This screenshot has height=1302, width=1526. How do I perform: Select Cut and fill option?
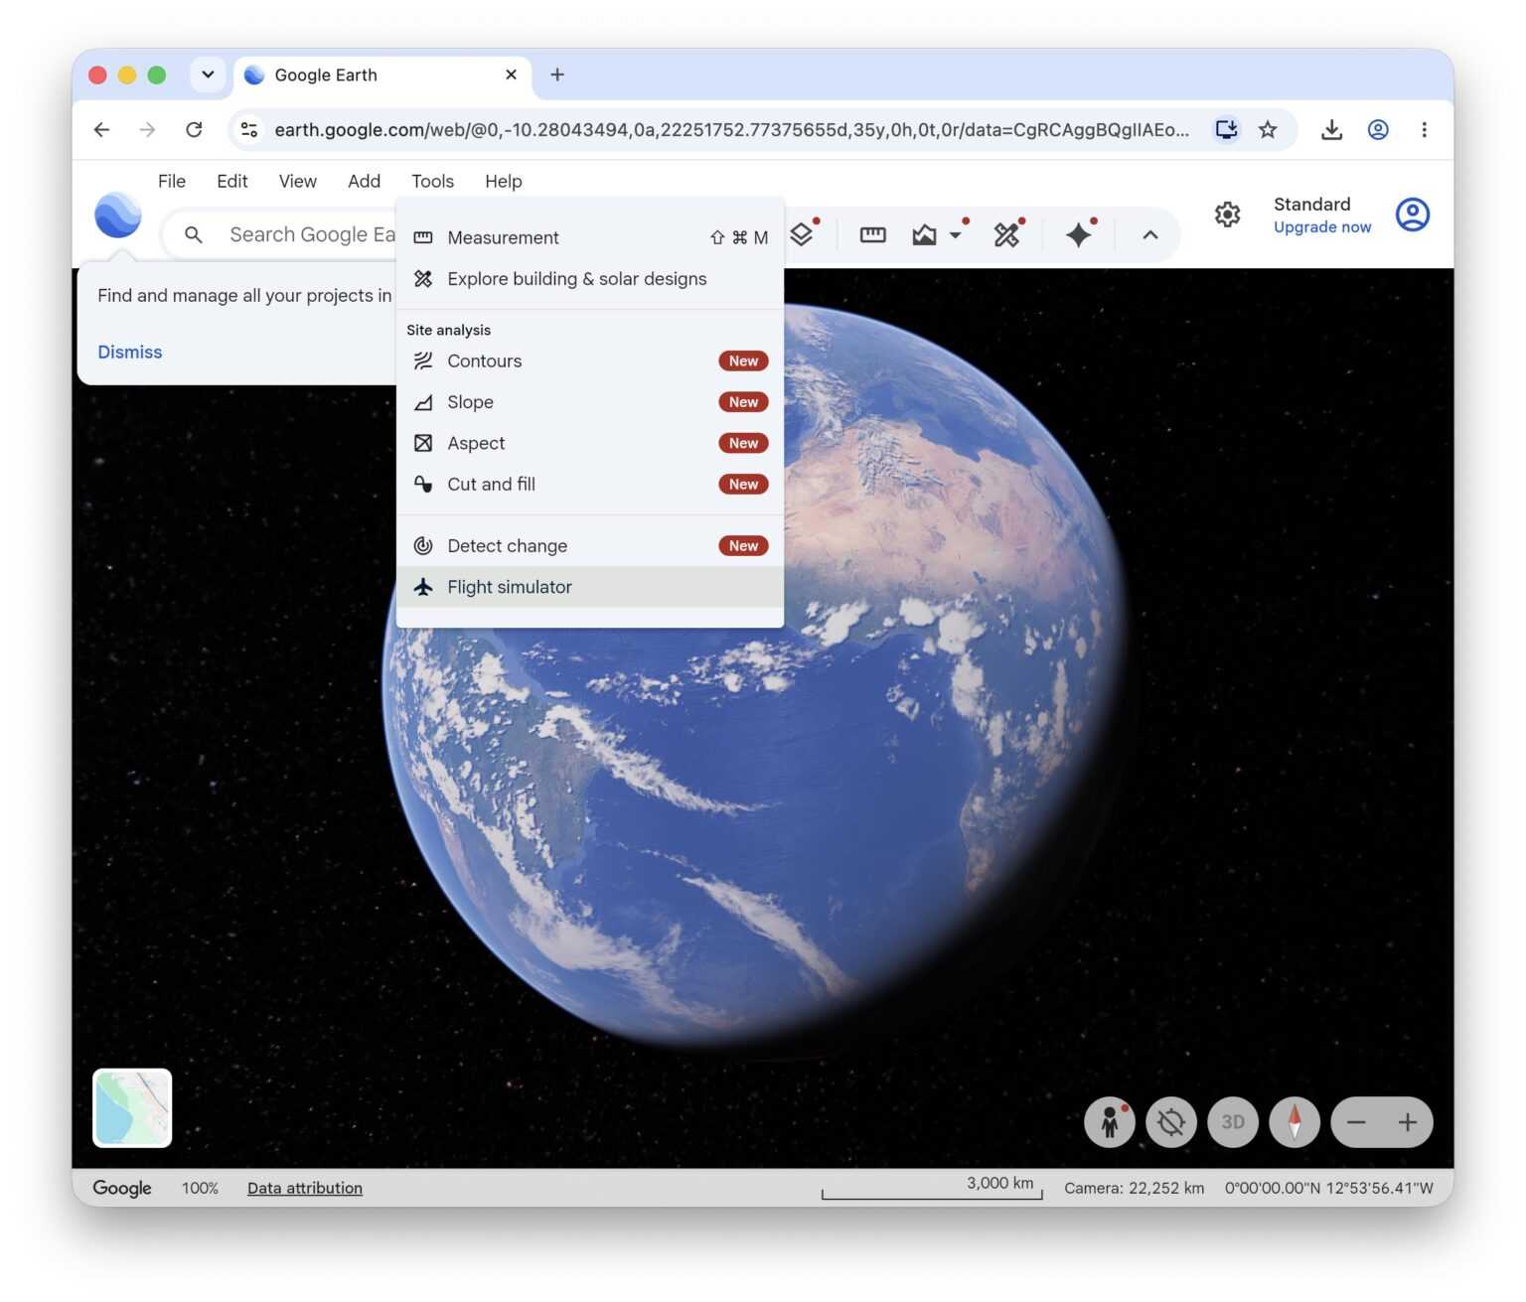click(590, 485)
